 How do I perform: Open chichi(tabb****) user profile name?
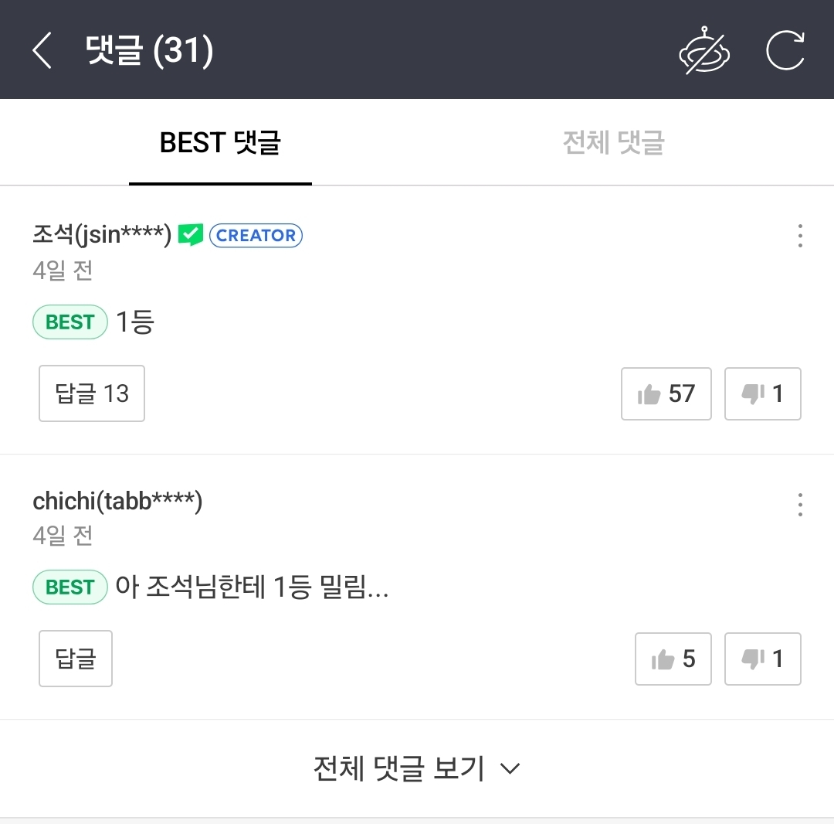[117, 502]
